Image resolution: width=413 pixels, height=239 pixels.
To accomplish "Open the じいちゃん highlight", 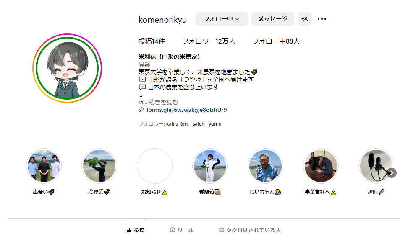I will (265, 166).
